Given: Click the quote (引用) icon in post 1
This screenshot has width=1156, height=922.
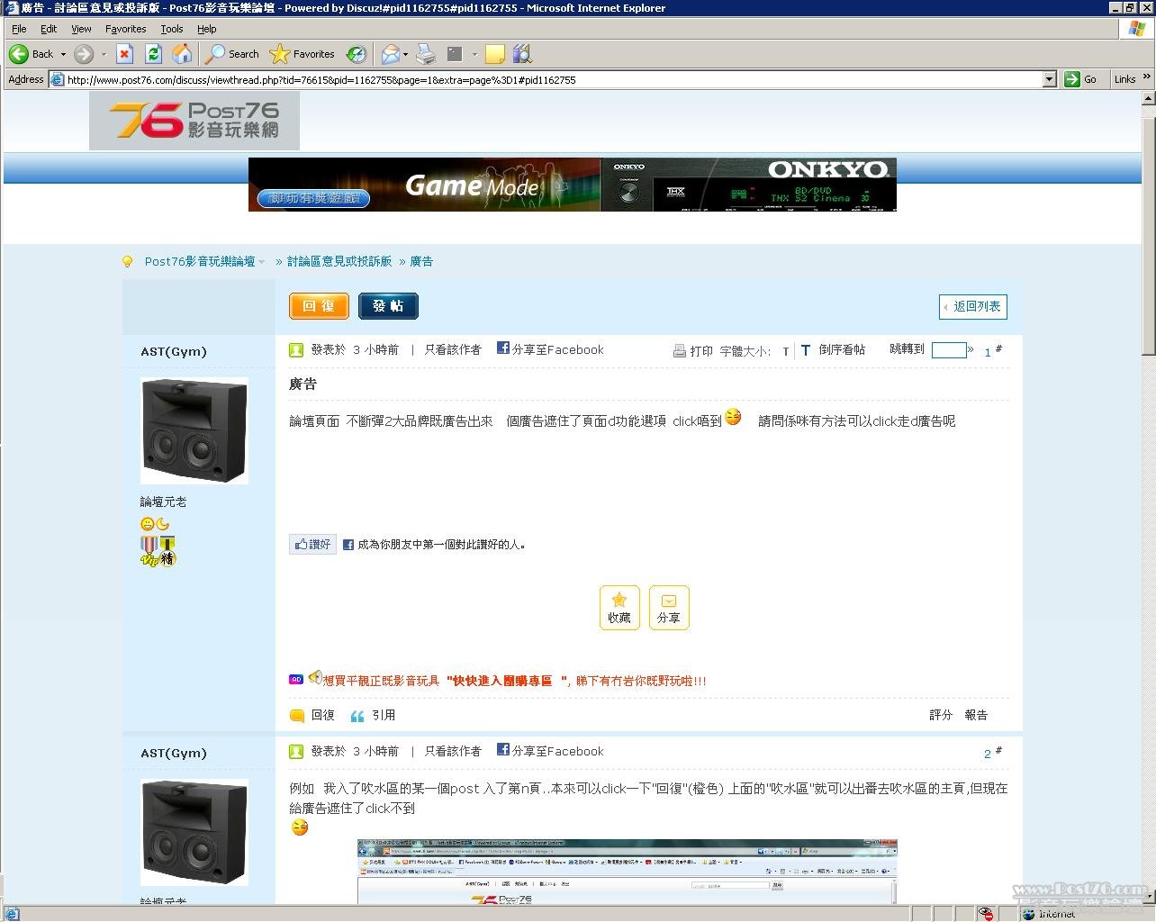Looking at the screenshot, I should point(357,716).
